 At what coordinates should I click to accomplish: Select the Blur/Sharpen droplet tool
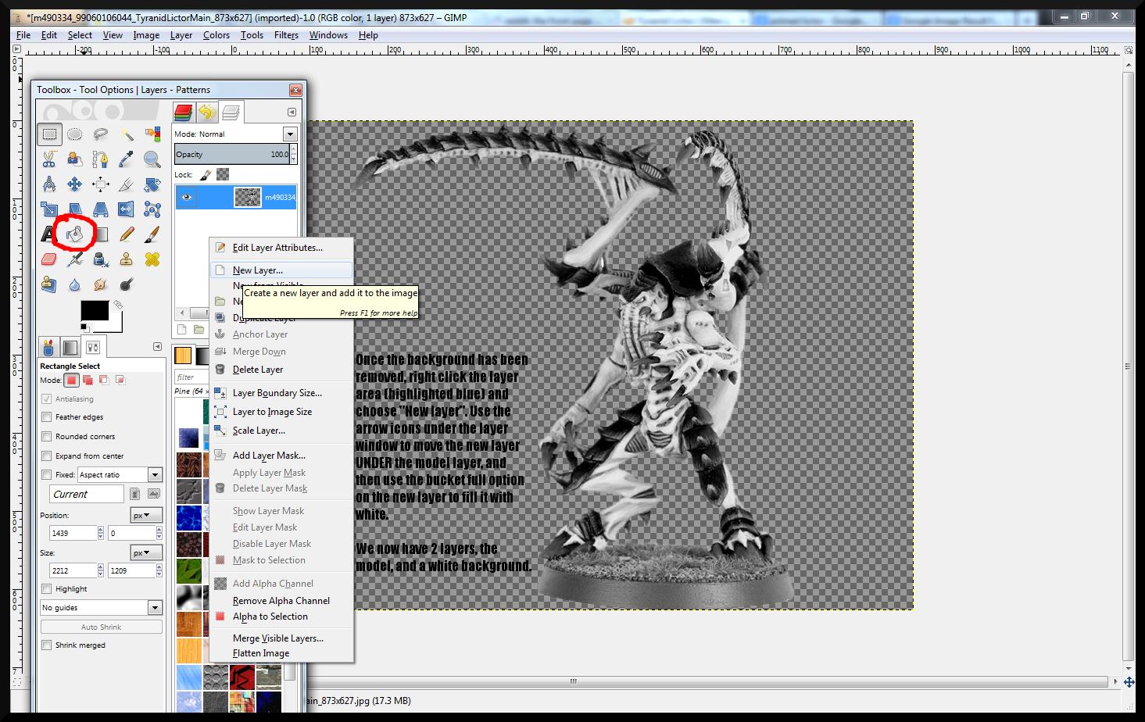tap(75, 284)
